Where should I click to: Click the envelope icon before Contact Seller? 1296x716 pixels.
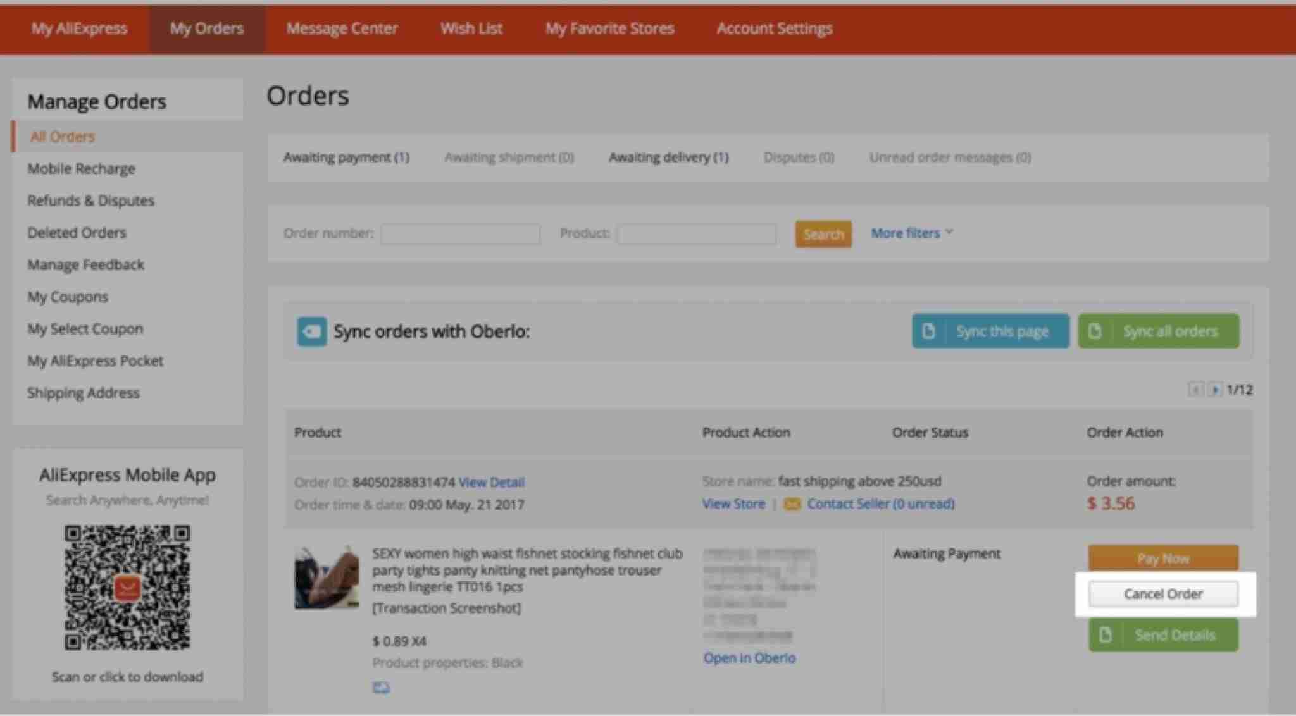pyautogui.click(x=792, y=504)
